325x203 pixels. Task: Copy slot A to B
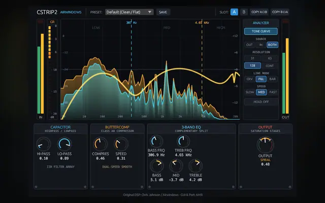[x=259, y=12]
